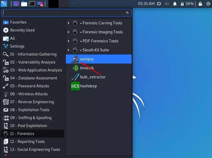Click the autopsy dog icon
Image resolution: width=212 pixels, height=158 pixels.
(x=75, y=59)
